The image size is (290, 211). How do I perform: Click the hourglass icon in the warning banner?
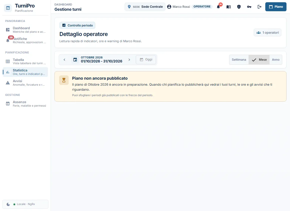click(x=64, y=80)
